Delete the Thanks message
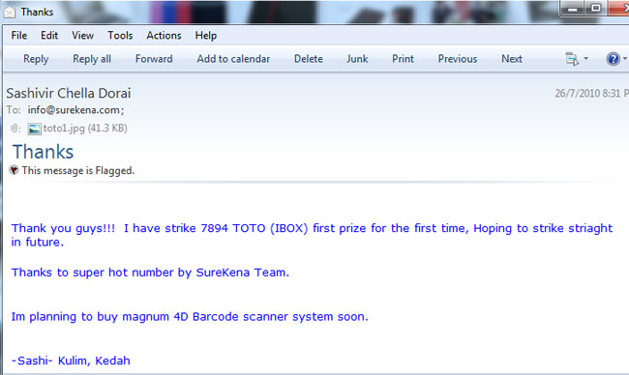 (308, 59)
